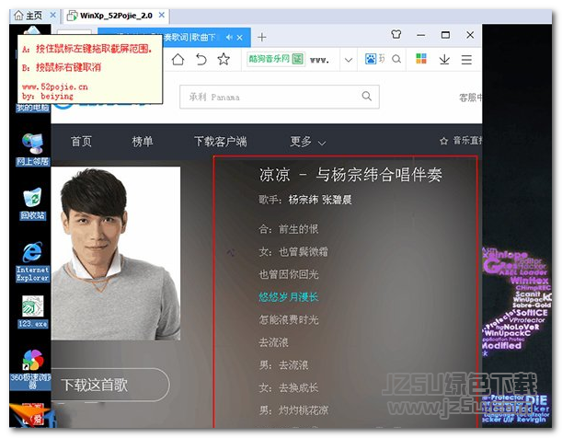
Task: Close the WinXp_52Pojie_2.0 tab
Action: tap(162, 15)
